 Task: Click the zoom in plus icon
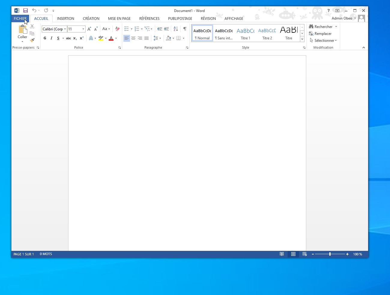[x=347, y=254]
